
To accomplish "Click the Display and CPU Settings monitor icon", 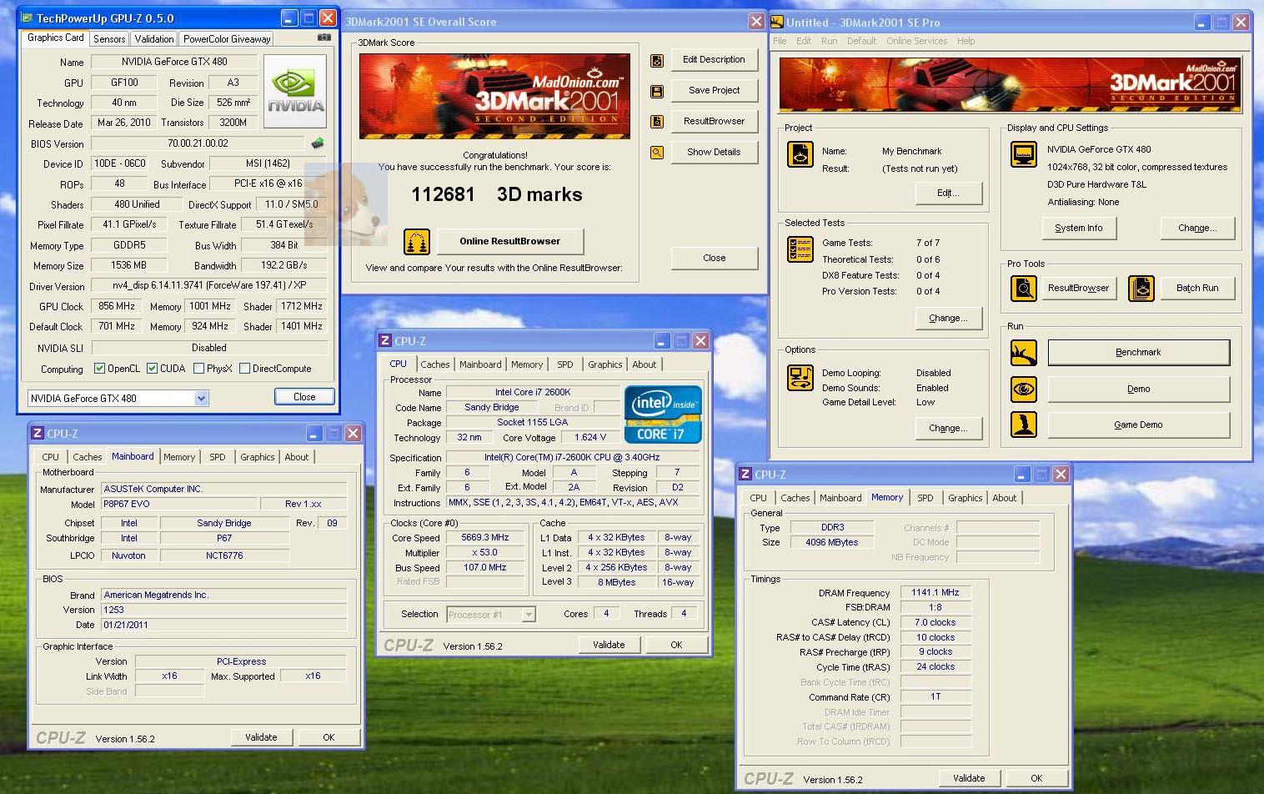I will click(x=1023, y=154).
